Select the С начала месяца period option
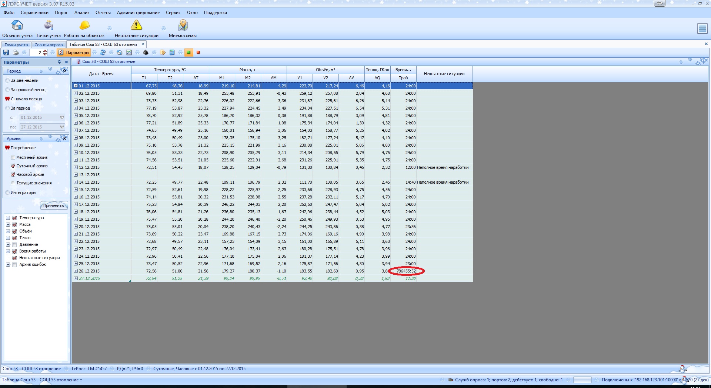The image size is (711, 388). 7,99
